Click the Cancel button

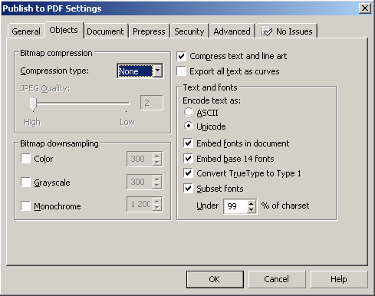(x=277, y=279)
